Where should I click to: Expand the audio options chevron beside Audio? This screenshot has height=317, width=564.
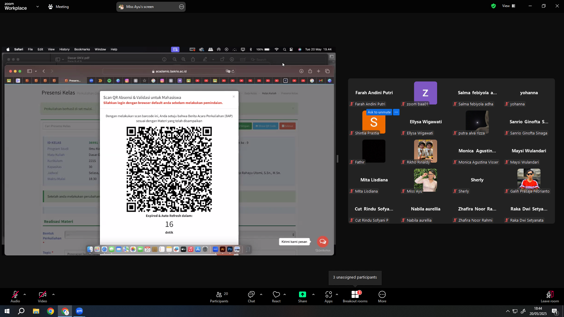tap(25, 294)
